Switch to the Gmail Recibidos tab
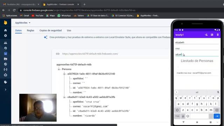The image size is (224, 126). [x=21, y=5]
